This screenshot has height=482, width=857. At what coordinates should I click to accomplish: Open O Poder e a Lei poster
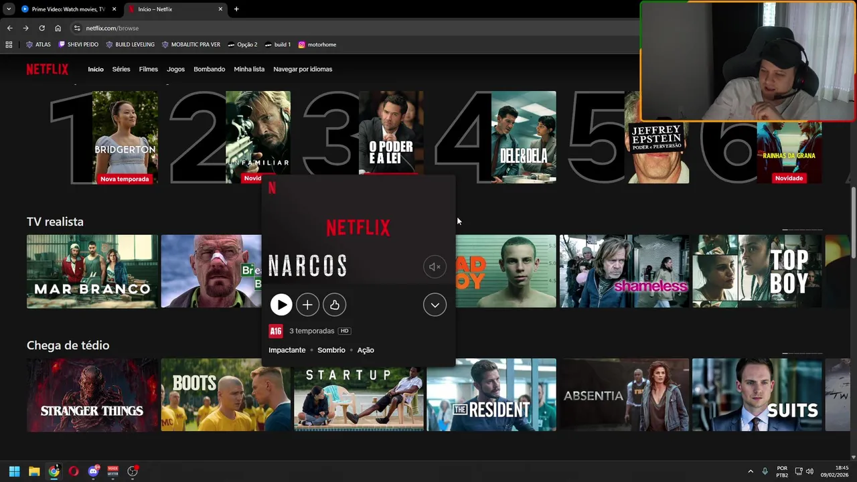[x=391, y=133]
